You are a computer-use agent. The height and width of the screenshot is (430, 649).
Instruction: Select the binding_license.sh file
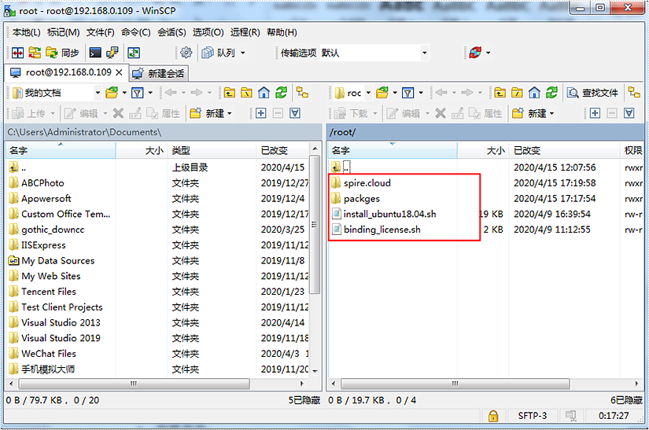pos(382,230)
